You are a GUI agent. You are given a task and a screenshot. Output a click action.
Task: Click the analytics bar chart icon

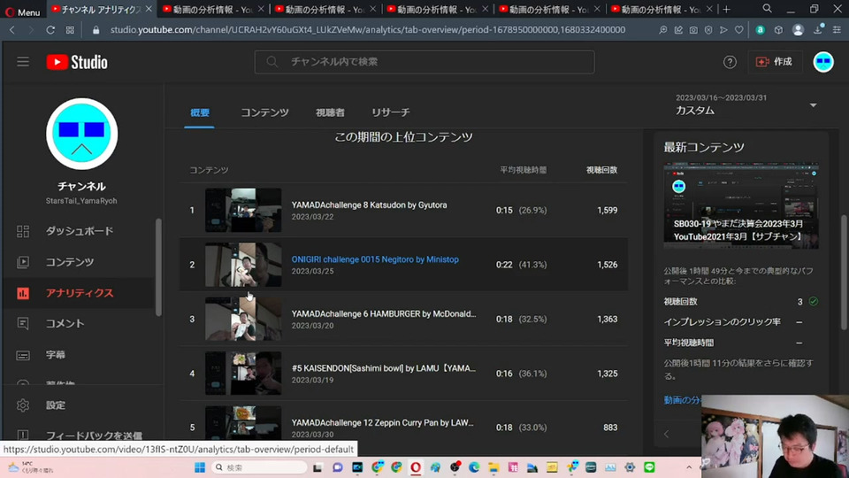[23, 293]
